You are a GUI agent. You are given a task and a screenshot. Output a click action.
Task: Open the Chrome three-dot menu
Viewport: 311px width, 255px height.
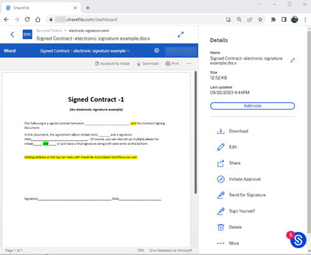305,19
